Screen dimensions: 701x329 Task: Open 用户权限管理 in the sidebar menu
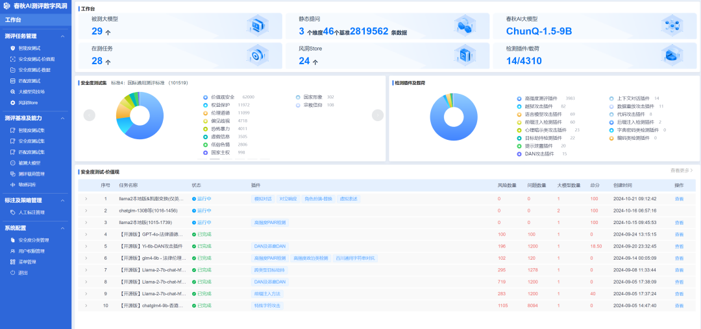(x=31, y=251)
